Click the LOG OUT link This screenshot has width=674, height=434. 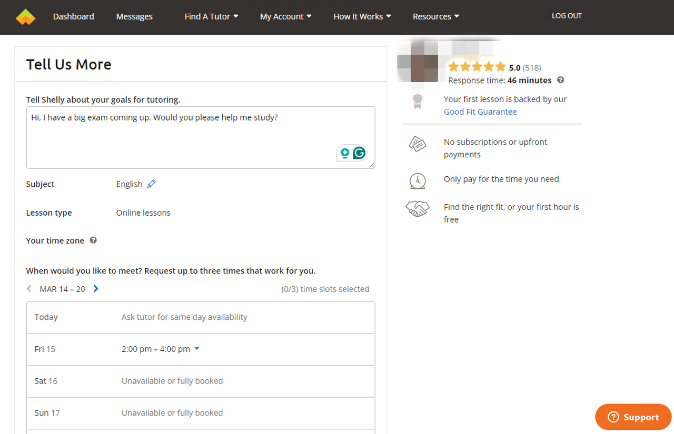tap(567, 16)
